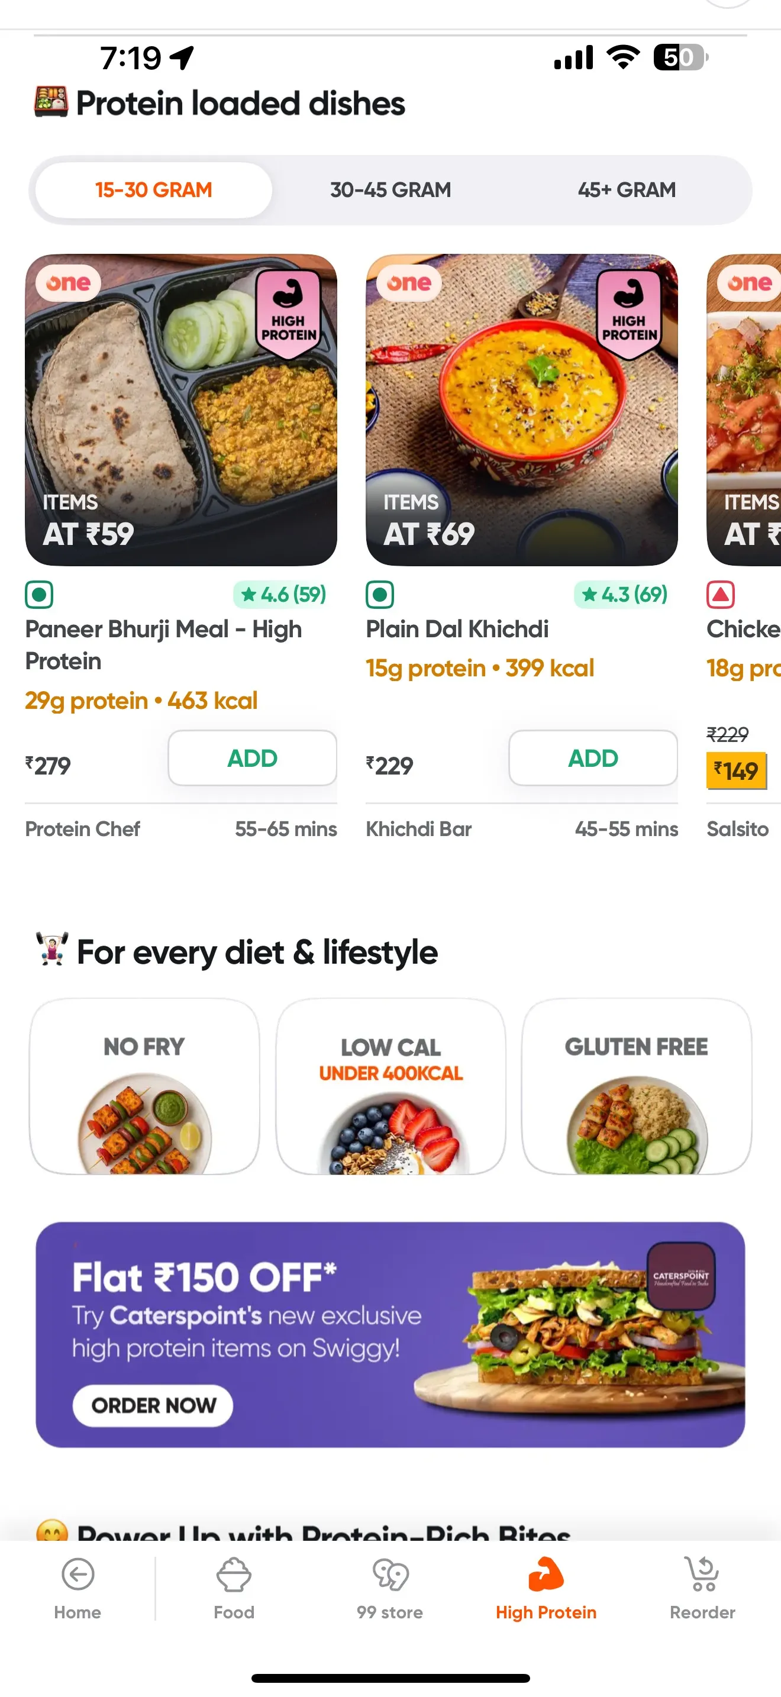Tap the Home back-arrow icon

78,1575
